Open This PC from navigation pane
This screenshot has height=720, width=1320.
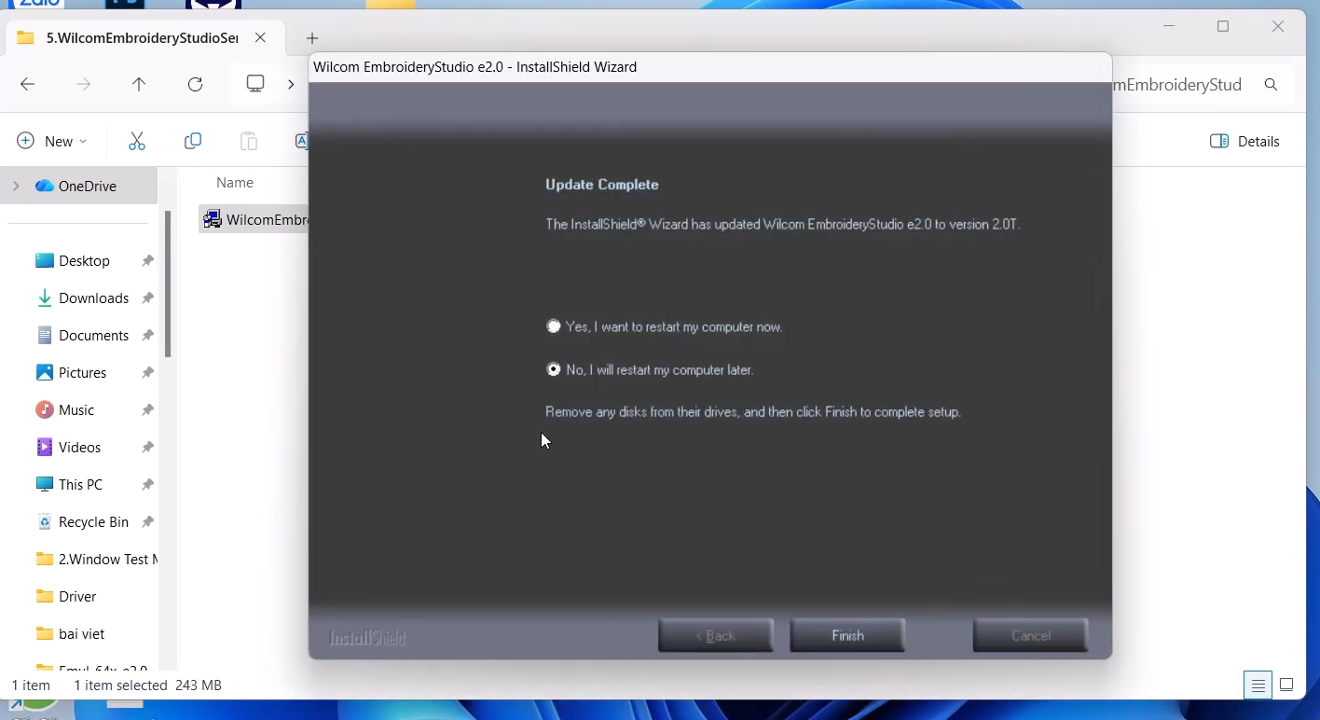click(80, 485)
